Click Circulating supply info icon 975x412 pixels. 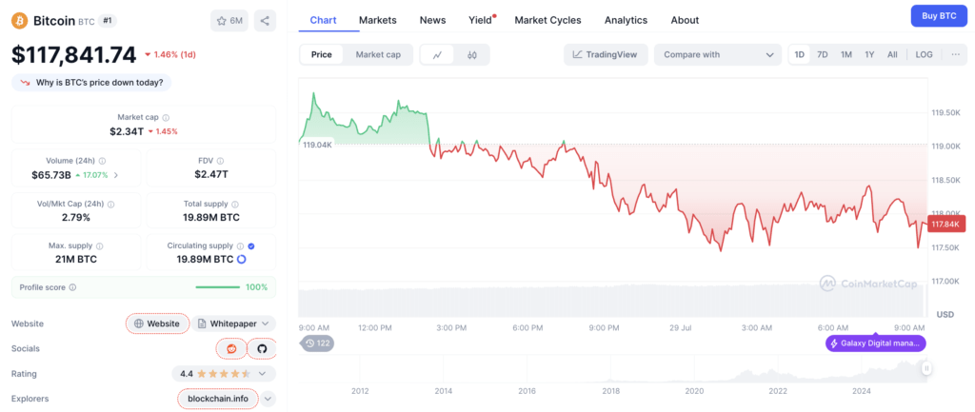pyautogui.click(x=241, y=246)
